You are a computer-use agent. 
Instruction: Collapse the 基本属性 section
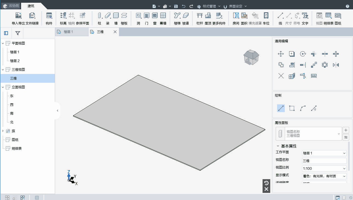[x=278, y=146]
